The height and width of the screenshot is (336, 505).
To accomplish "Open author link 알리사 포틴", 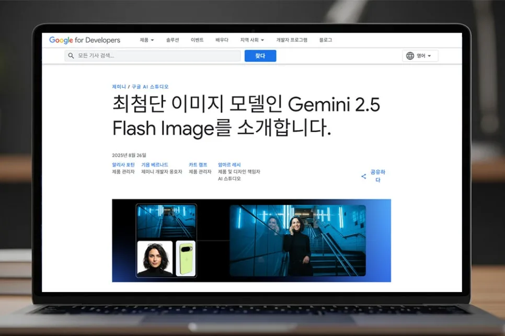I will tap(123, 165).
